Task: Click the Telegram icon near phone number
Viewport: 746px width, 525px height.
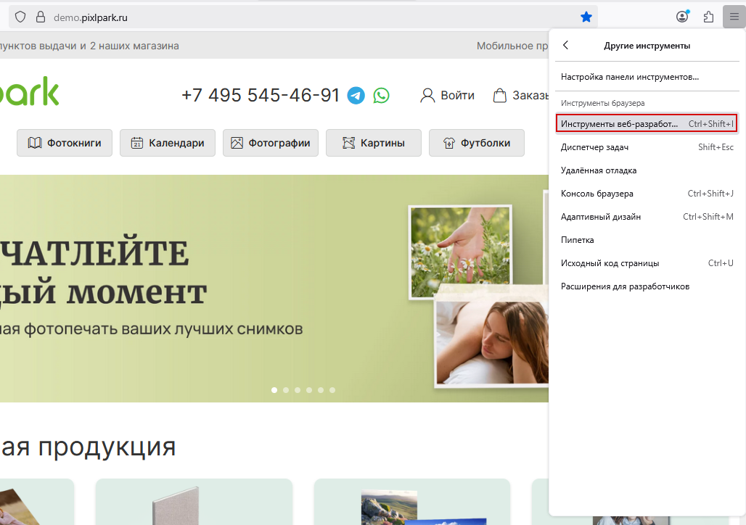Action: (x=356, y=95)
